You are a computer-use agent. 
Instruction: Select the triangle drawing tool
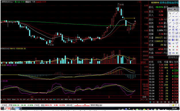pyautogui.click(x=177, y=43)
